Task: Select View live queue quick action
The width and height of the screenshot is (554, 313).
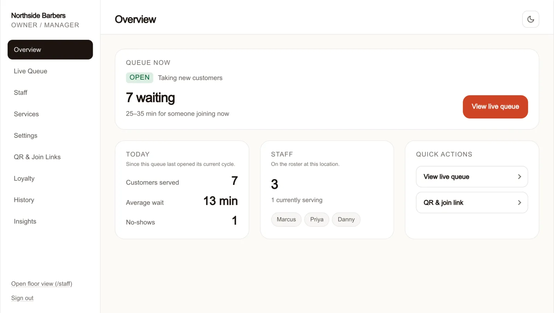Action: coord(472,177)
